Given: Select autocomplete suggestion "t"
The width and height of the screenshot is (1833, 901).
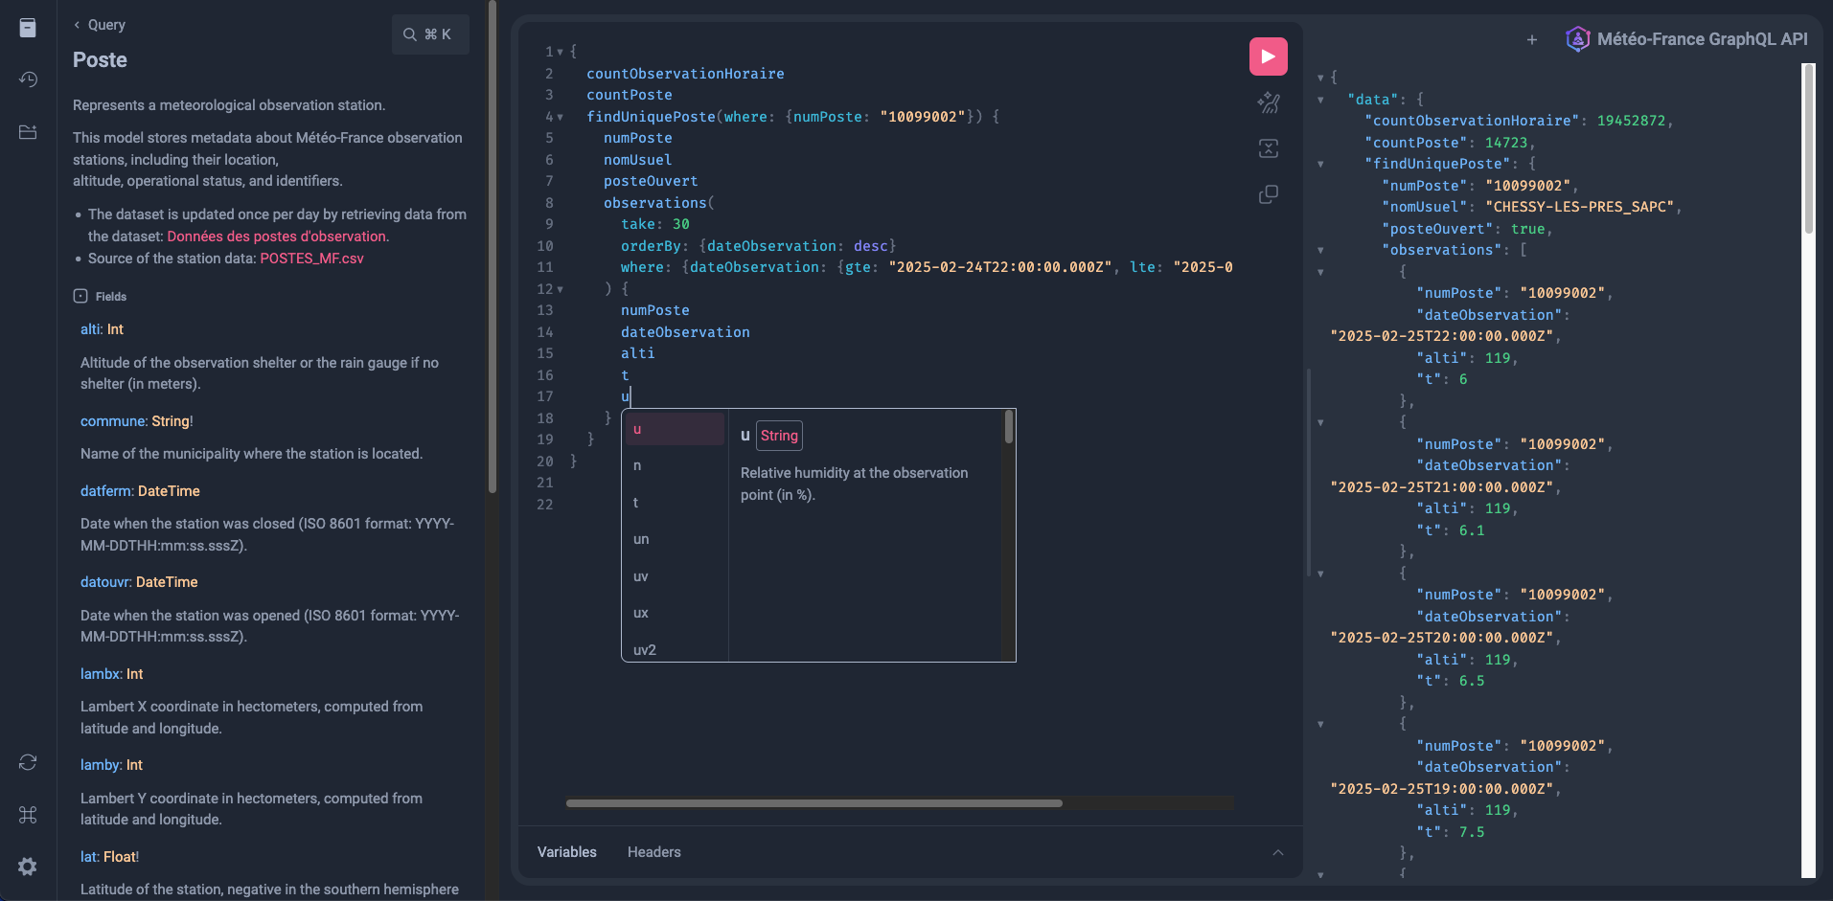Looking at the screenshot, I should [x=675, y=503].
